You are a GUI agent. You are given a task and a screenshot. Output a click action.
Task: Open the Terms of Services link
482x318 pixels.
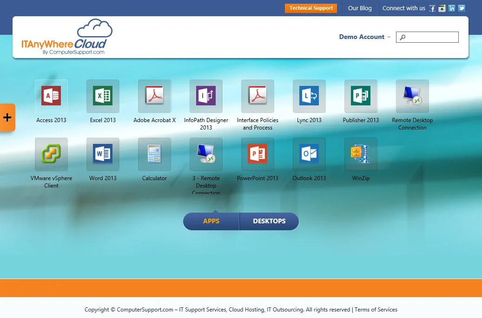click(376, 309)
